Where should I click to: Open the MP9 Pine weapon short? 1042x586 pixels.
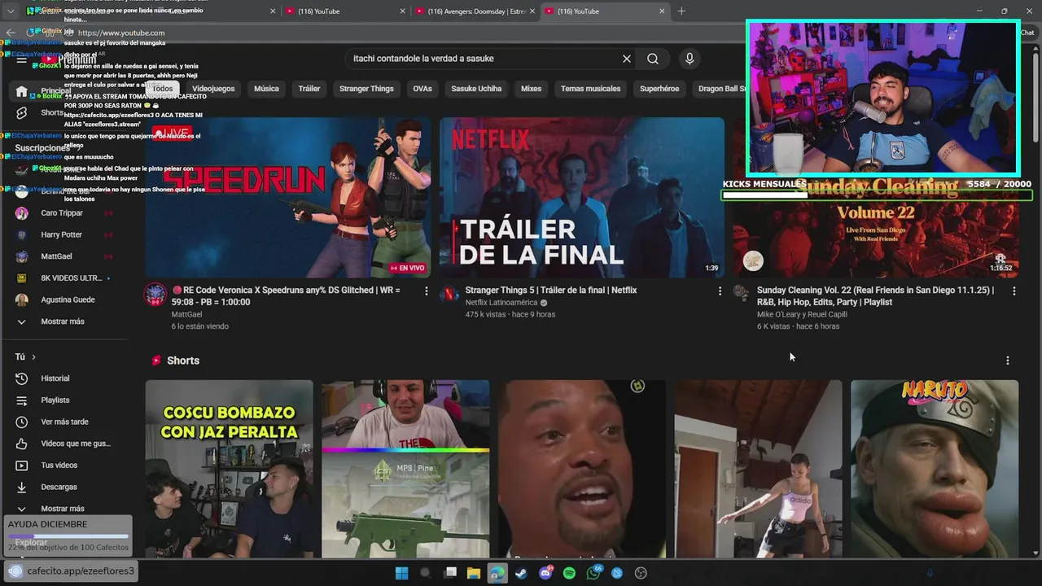click(405, 469)
